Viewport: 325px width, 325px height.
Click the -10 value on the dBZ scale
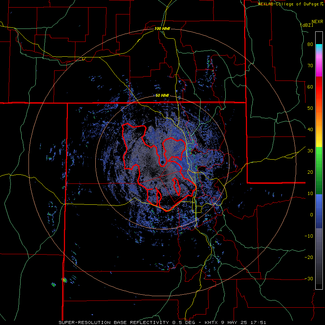(309, 236)
